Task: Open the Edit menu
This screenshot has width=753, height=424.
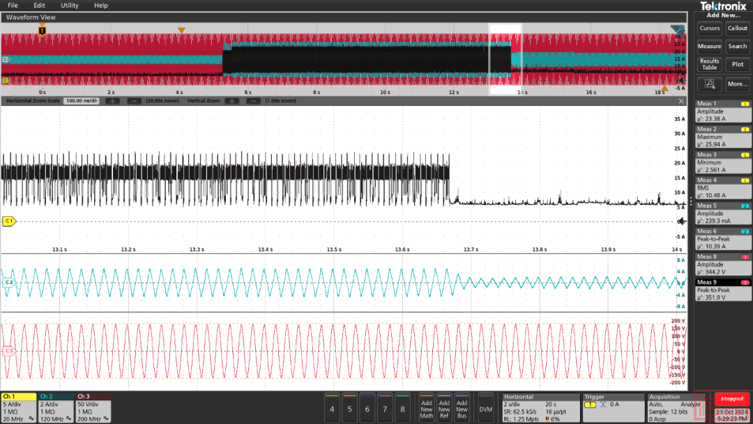Action: click(x=39, y=6)
